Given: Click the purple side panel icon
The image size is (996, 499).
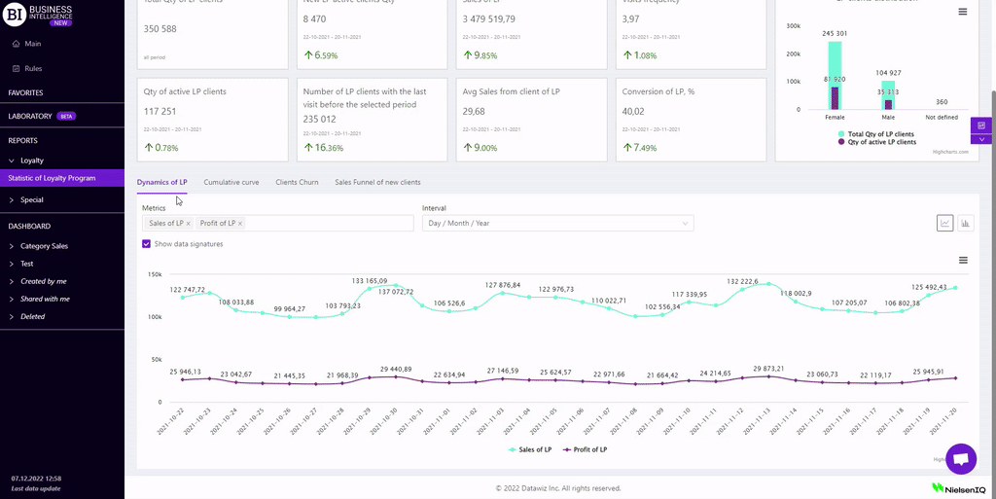Looking at the screenshot, I should click(x=981, y=125).
